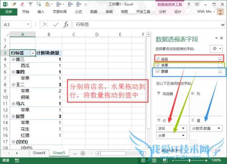Open the 文件 tab
The height and width of the screenshot is (164, 227).
(x=9, y=12)
